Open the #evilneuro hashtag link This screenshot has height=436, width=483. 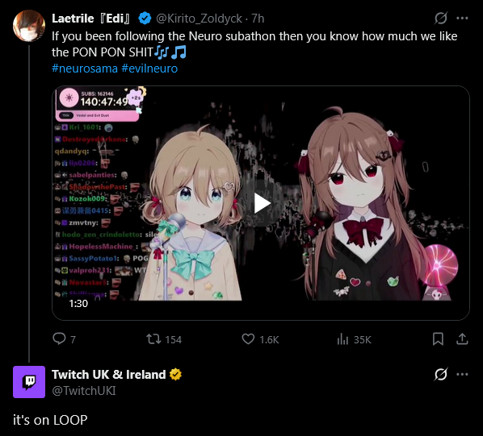pyautogui.click(x=149, y=69)
